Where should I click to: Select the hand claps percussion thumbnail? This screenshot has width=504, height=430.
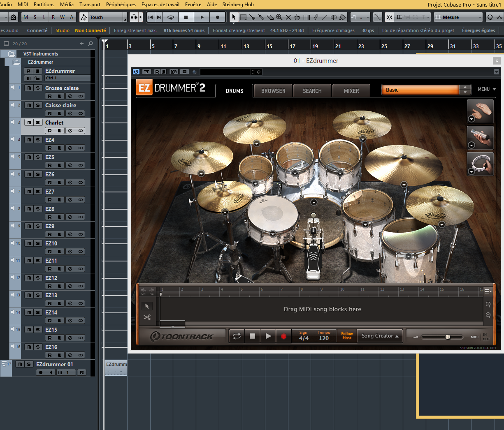coord(480,111)
